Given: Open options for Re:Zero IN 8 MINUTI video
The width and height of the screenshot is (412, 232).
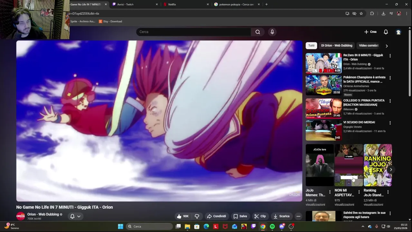Looking at the screenshot, I should coord(390,56).
